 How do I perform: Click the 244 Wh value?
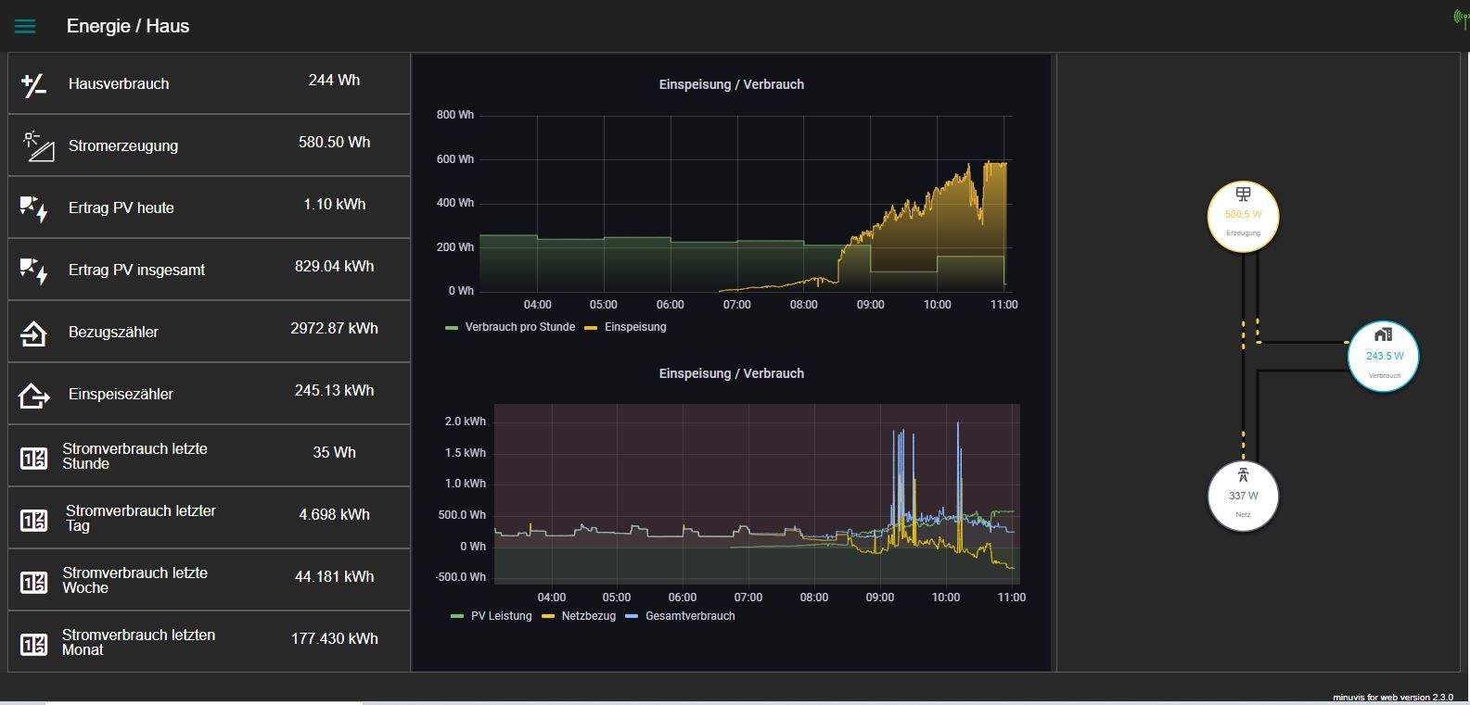[x=334, y=81]
